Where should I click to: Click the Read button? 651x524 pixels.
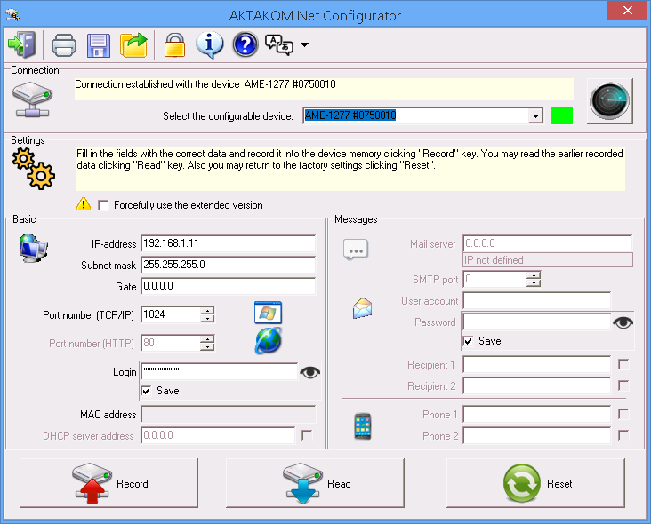pos(315,483)
